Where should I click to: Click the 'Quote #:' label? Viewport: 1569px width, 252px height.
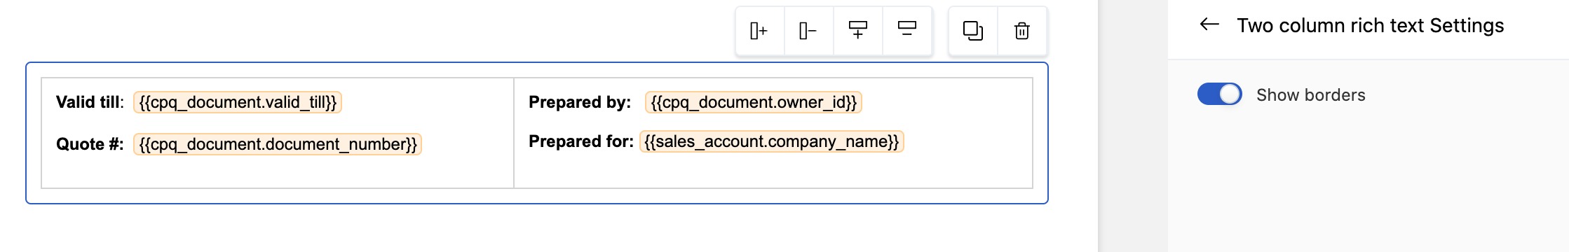pos(90,144)
